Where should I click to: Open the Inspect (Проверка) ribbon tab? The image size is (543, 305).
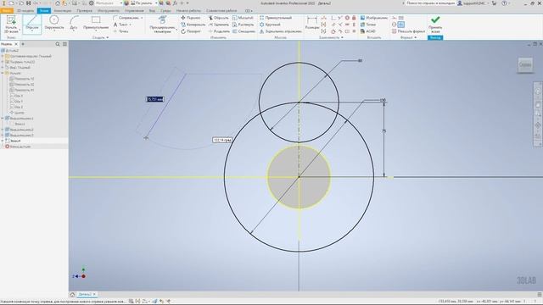(85, 11)
